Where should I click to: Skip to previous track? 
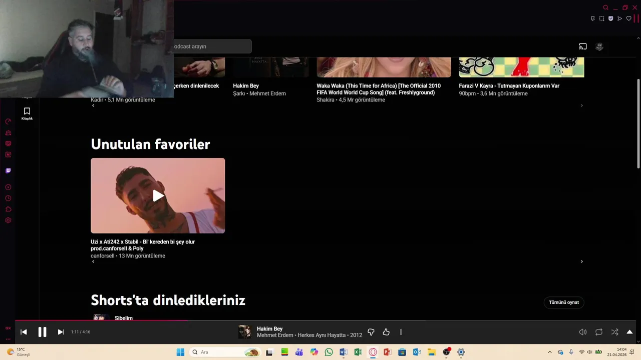click(x=24, y=332)
